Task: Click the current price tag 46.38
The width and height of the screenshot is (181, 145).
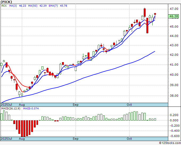Action: (174, 16)
